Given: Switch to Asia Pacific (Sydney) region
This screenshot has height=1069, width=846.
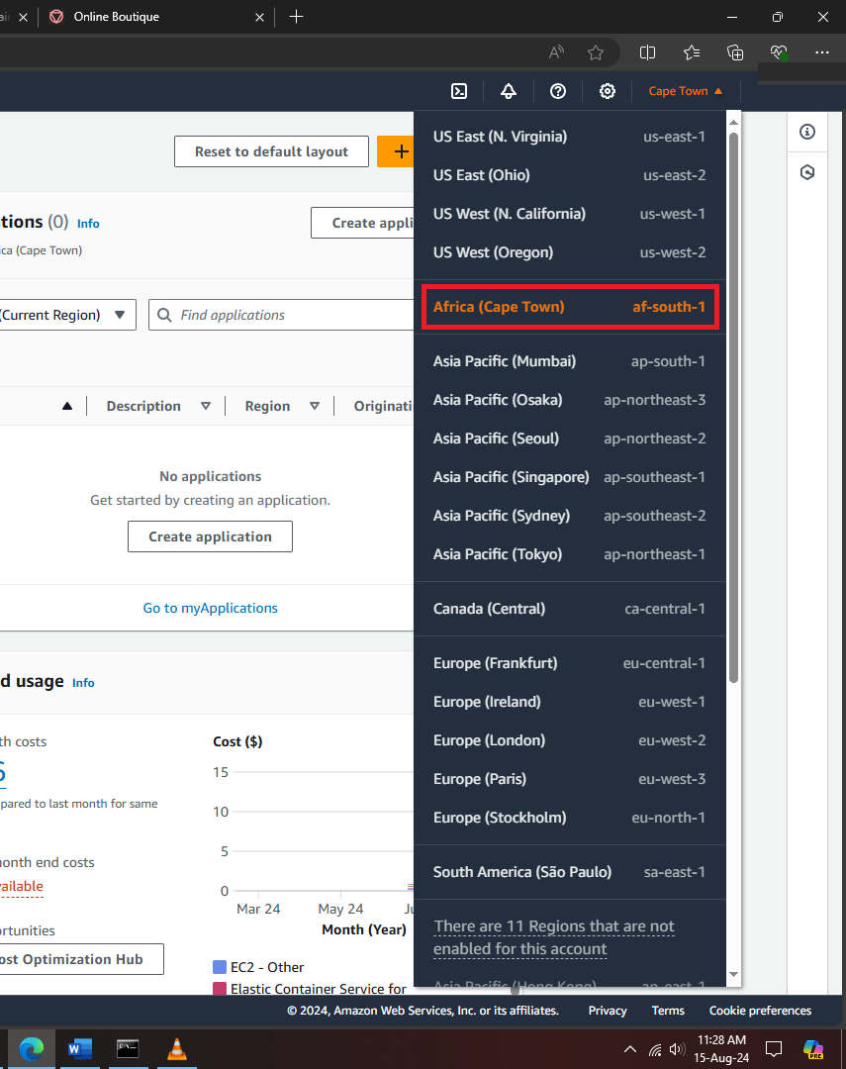Looking at the screenshot, I should (569, 516).
